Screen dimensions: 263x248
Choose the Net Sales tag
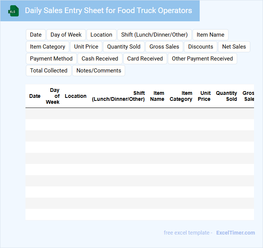point(234,47)
